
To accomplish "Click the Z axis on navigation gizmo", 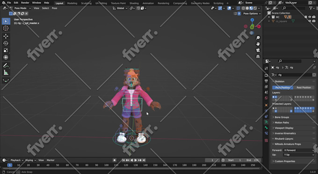I will coord(252,20).
